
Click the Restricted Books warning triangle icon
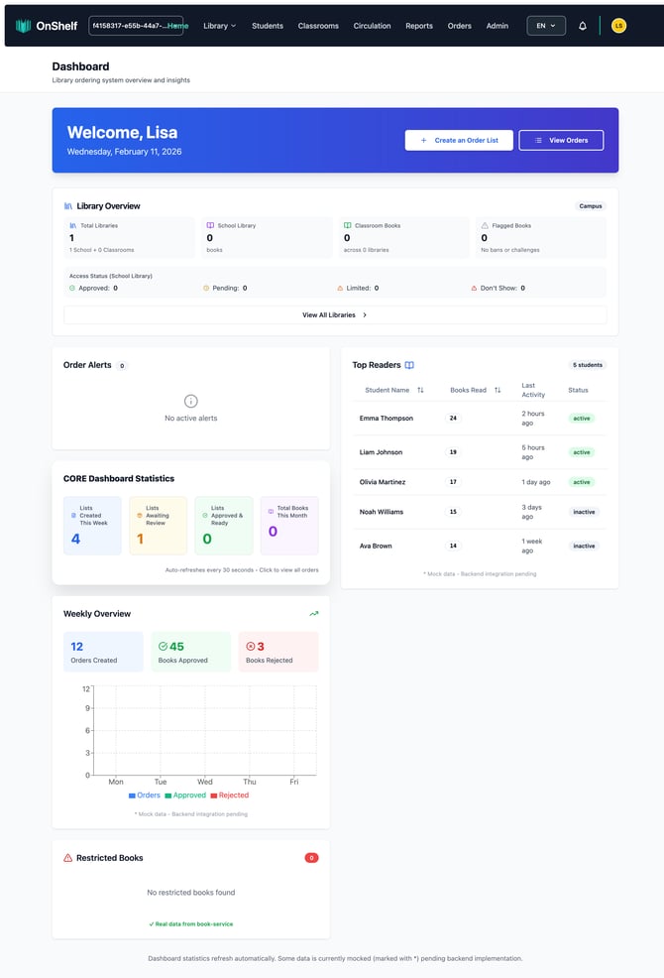pos(68,858)
